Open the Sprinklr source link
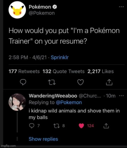 tap(60, 57)
